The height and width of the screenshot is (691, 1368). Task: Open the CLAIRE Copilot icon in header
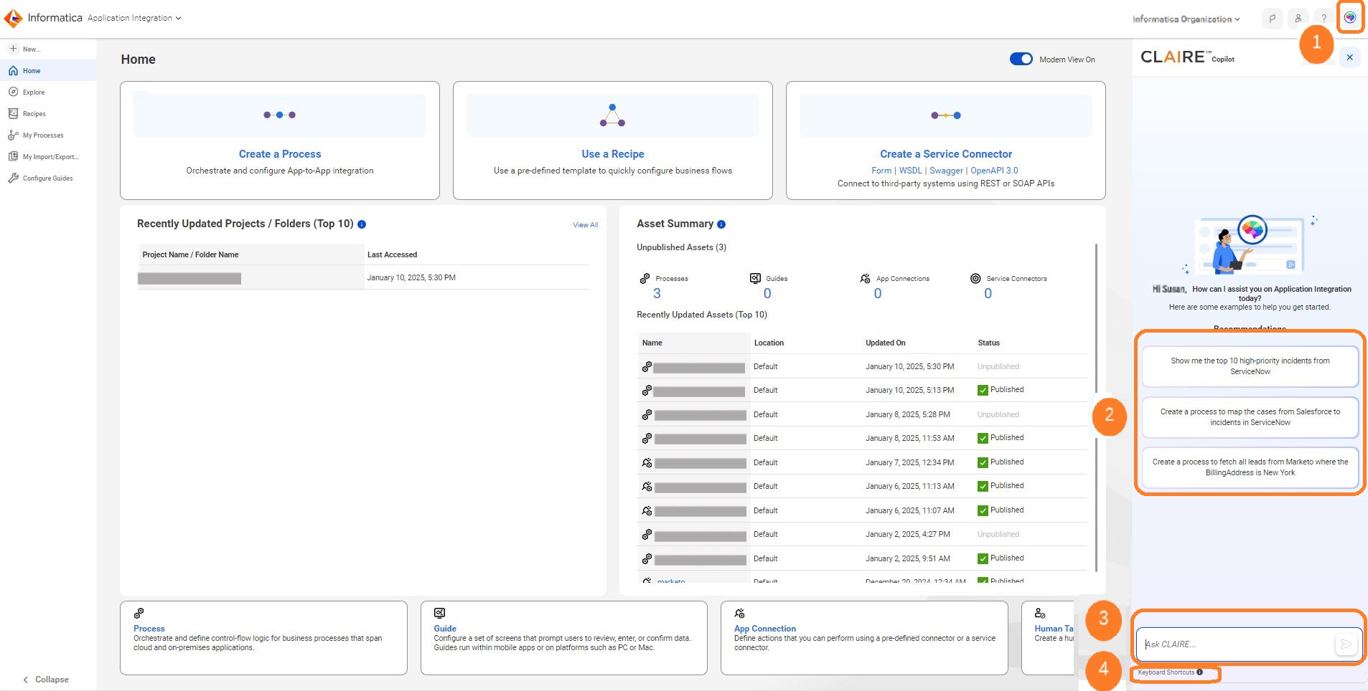pyautogui.click(x=1350, y=18)
